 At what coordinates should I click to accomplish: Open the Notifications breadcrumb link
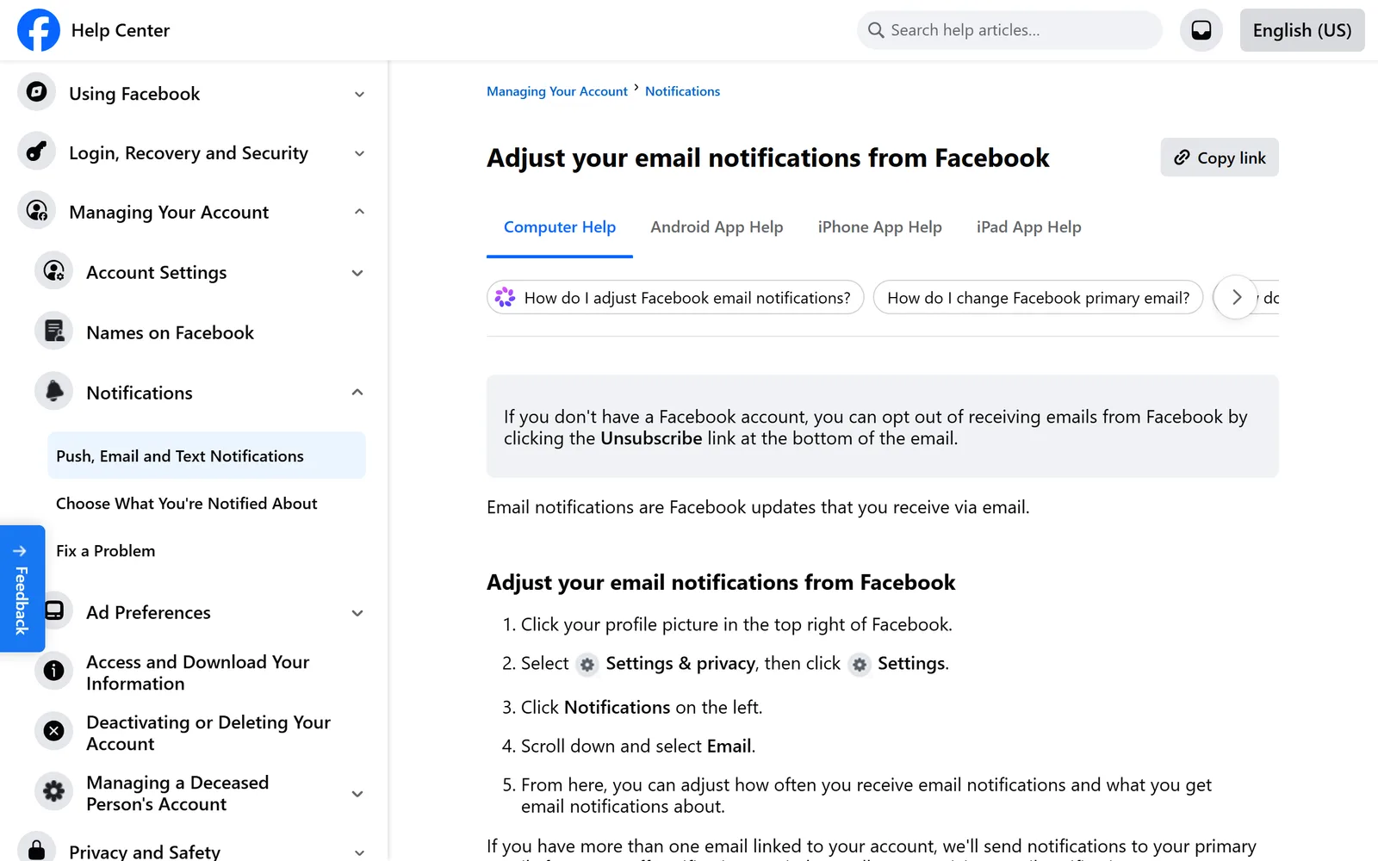(x=682, y=91)
